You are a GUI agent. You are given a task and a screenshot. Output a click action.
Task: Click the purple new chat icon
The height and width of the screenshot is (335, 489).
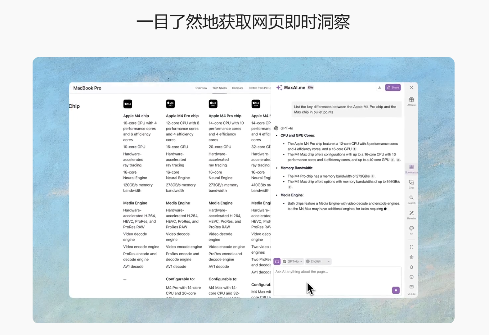tap(277, 261)
